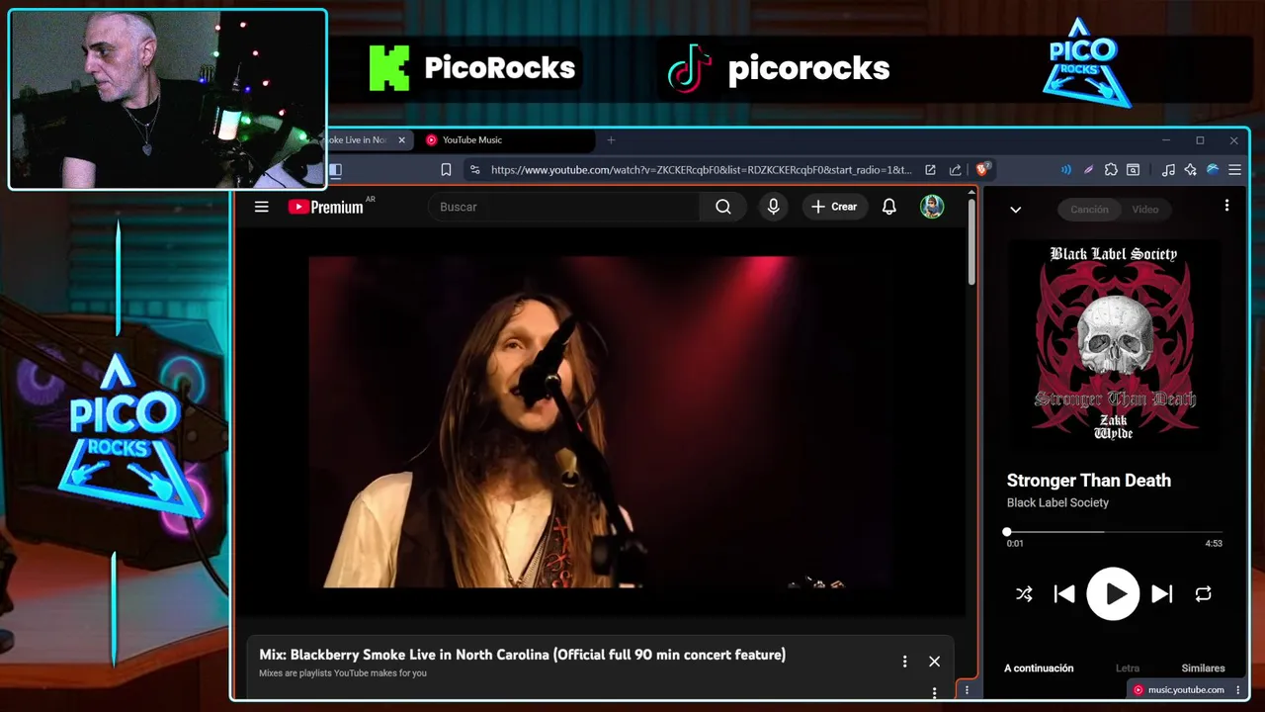
Task: Open the YouTube account avatar menu
Action: 932,207
